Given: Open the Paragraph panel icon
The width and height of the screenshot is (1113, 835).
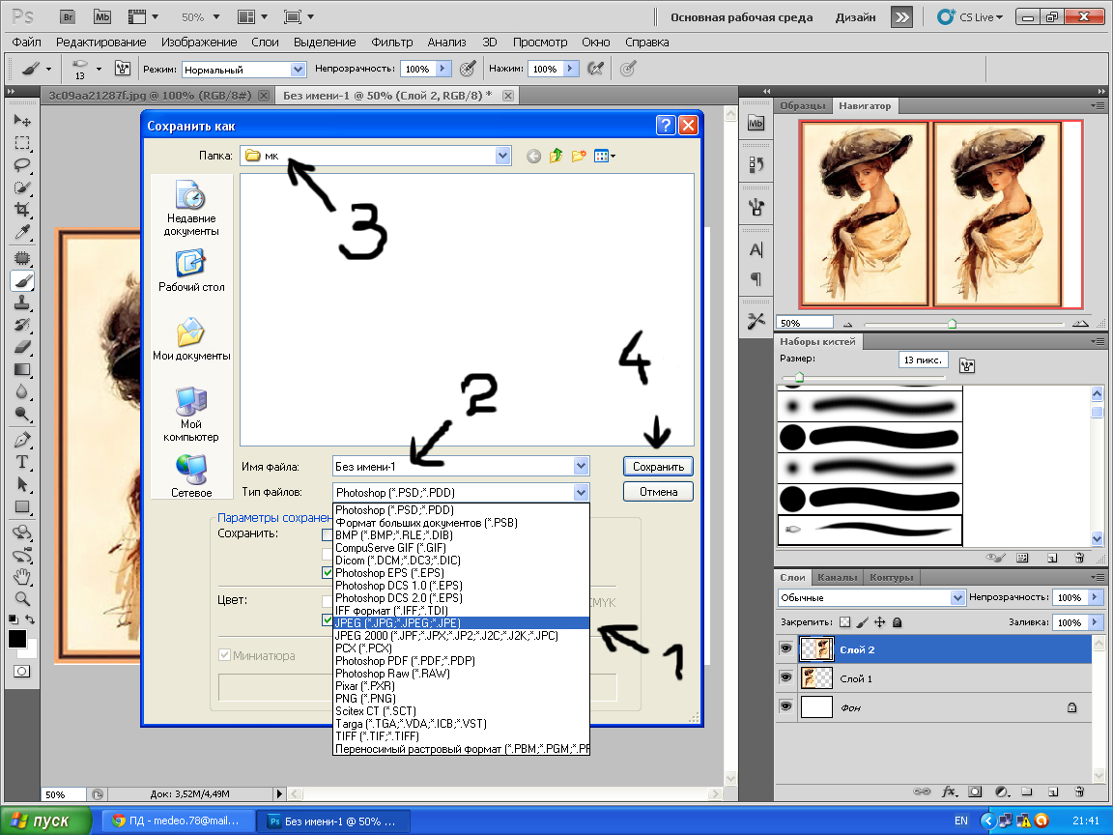Looking at the screenshot, I should point(756,278).
